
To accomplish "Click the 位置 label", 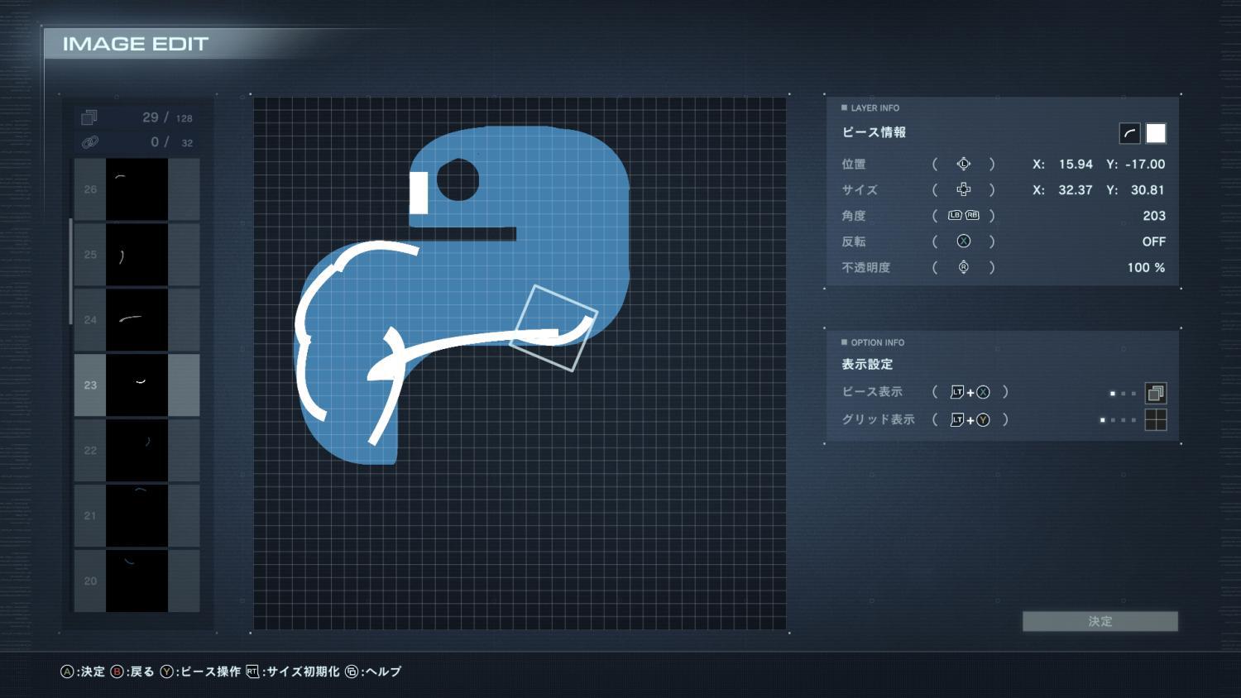I will [854, 164].
